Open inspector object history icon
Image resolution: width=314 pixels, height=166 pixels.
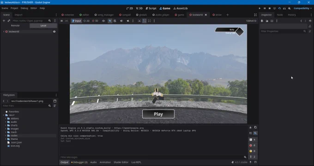click(310, 21)
